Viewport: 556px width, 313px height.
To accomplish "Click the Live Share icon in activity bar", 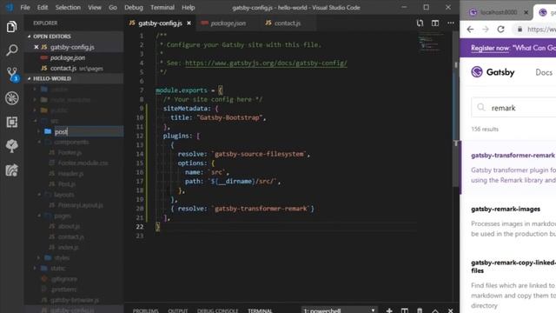I will click(11, 170).
